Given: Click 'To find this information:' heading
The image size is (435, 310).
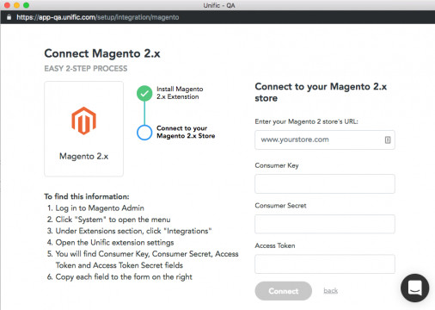Looking at the screenshot, I should click(x=87, y=196).
